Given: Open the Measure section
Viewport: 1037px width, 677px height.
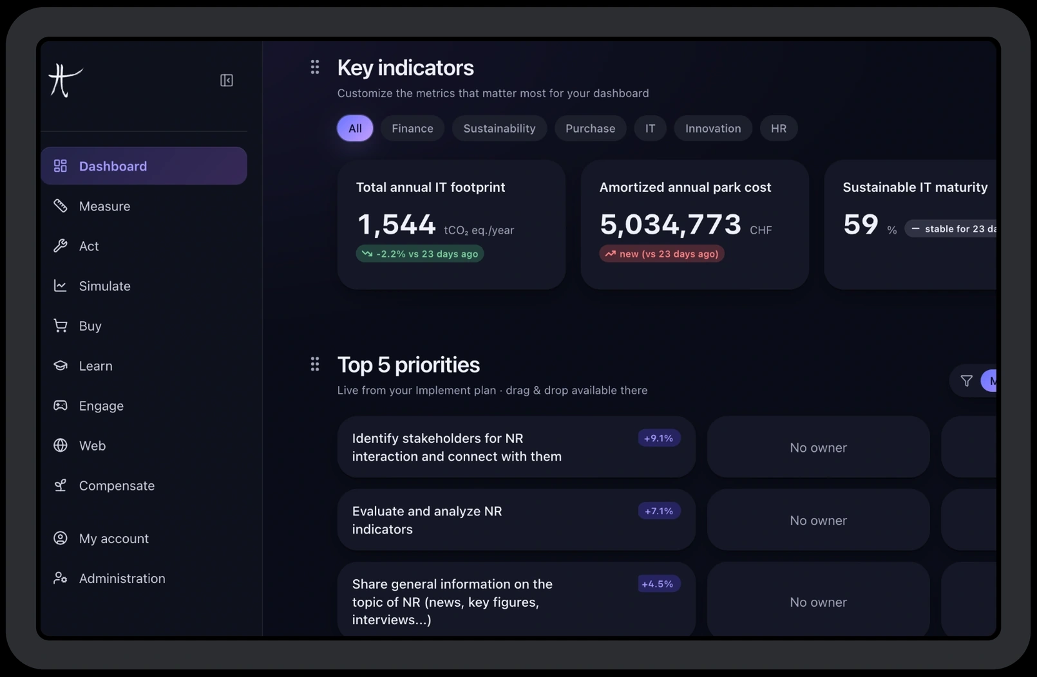Looking at the screenshot, I should pyautogui.click(x=144, y=206).
